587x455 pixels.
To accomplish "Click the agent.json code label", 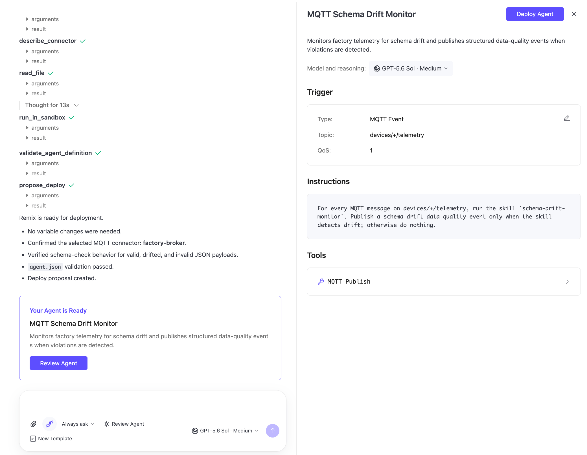I will point(45,267).
